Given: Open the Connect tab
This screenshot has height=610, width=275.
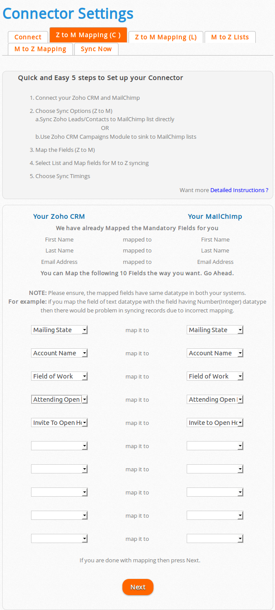Looking at the screenshot, I should click(x=28, y=37).
